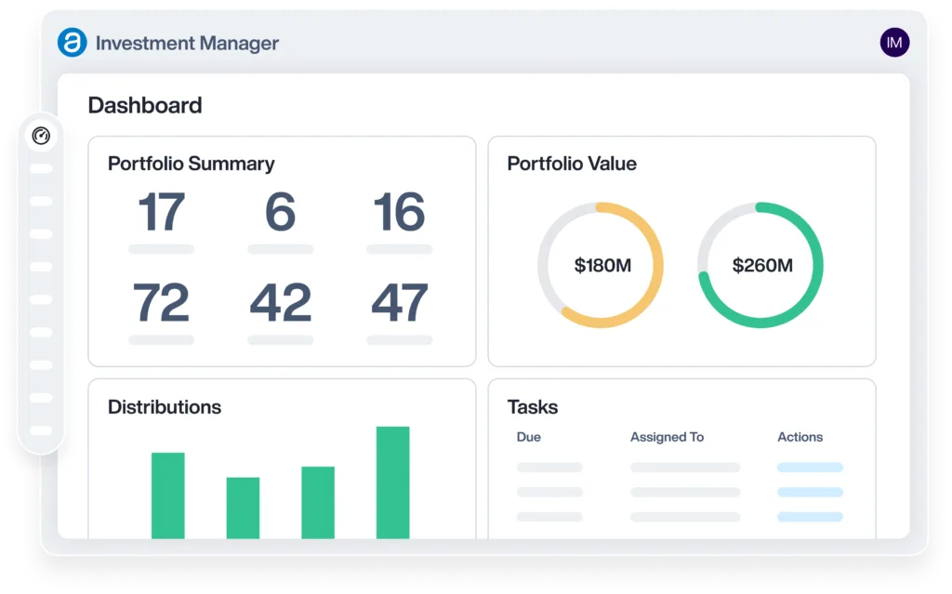The height and width of the screenshot is (594, 952).
Task: Sort tasks by the Assigned To header
Action: [667, 437]
